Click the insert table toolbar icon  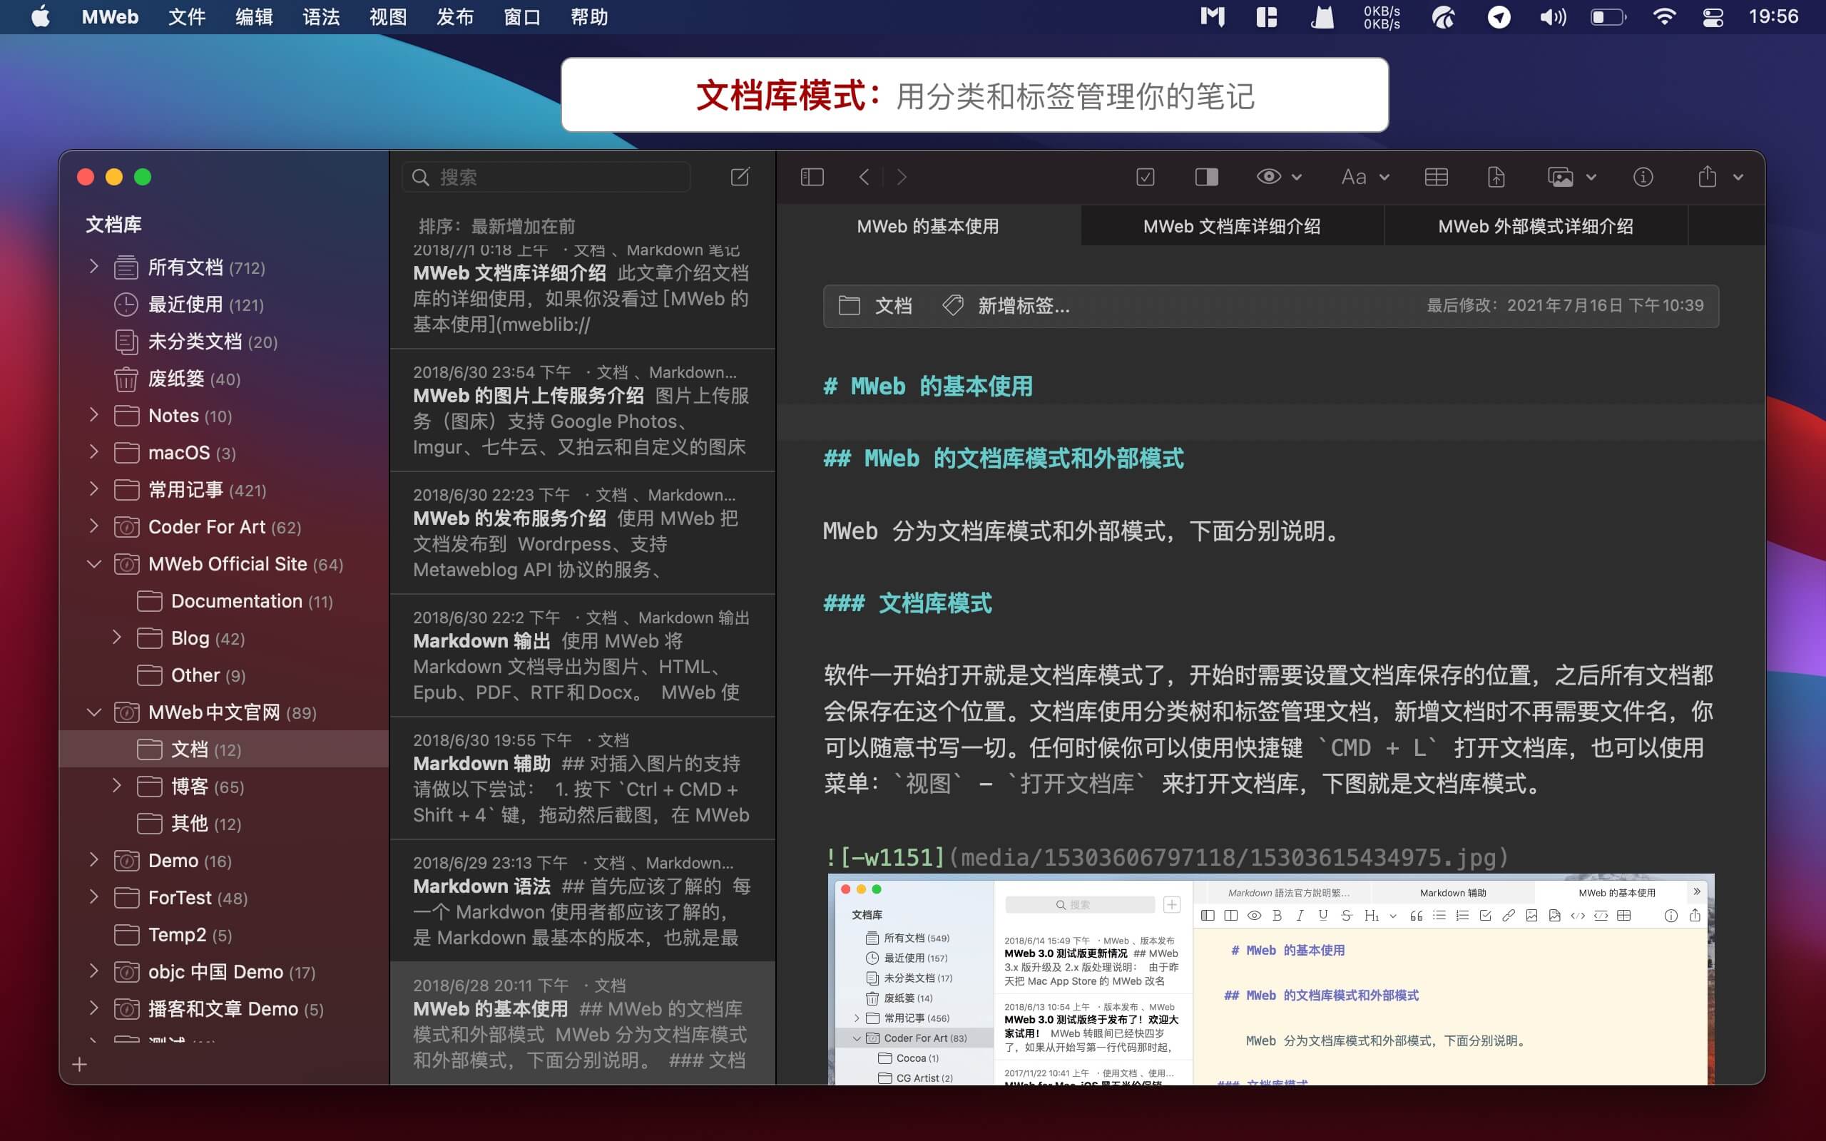(x=1435, y=178)
